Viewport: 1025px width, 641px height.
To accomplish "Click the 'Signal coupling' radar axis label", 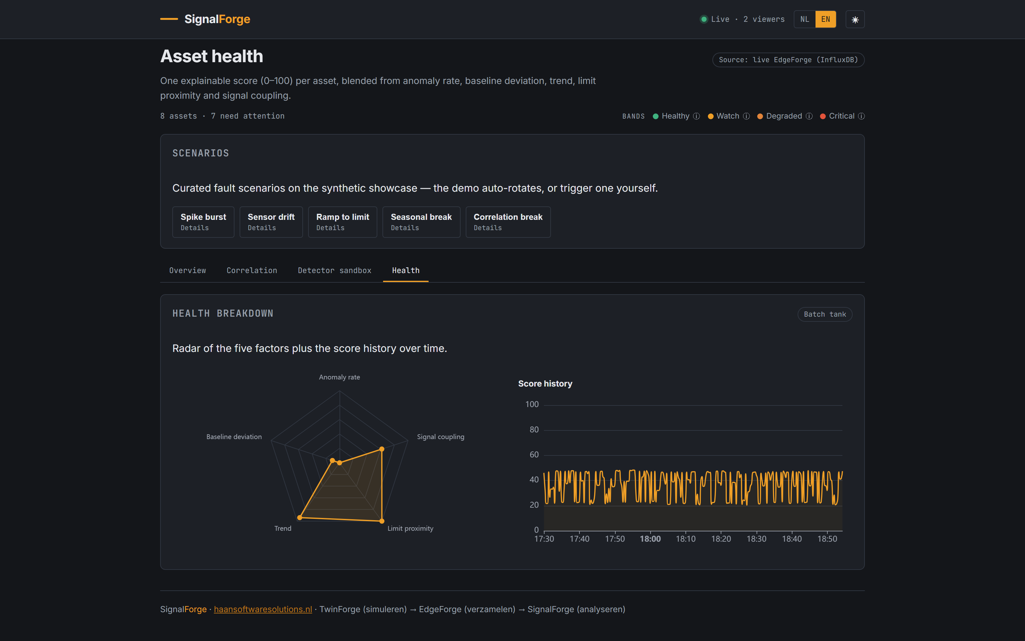I will click(440, 437).
